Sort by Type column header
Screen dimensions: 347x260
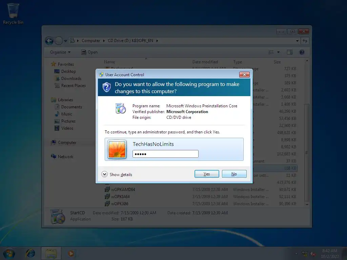[x=238, y=62]
